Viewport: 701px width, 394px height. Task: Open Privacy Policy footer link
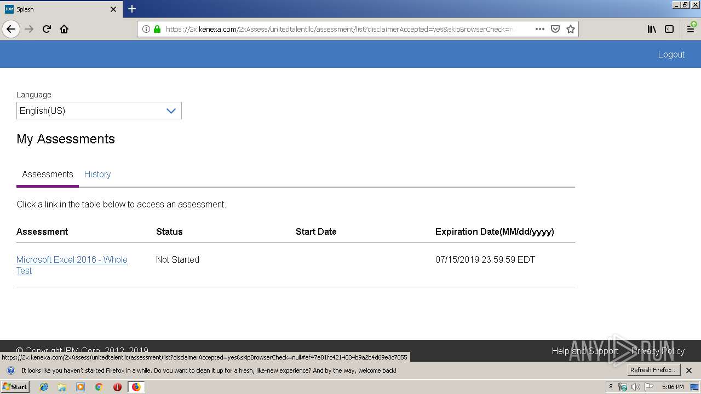pyautogui.click(x=658, y=351)
